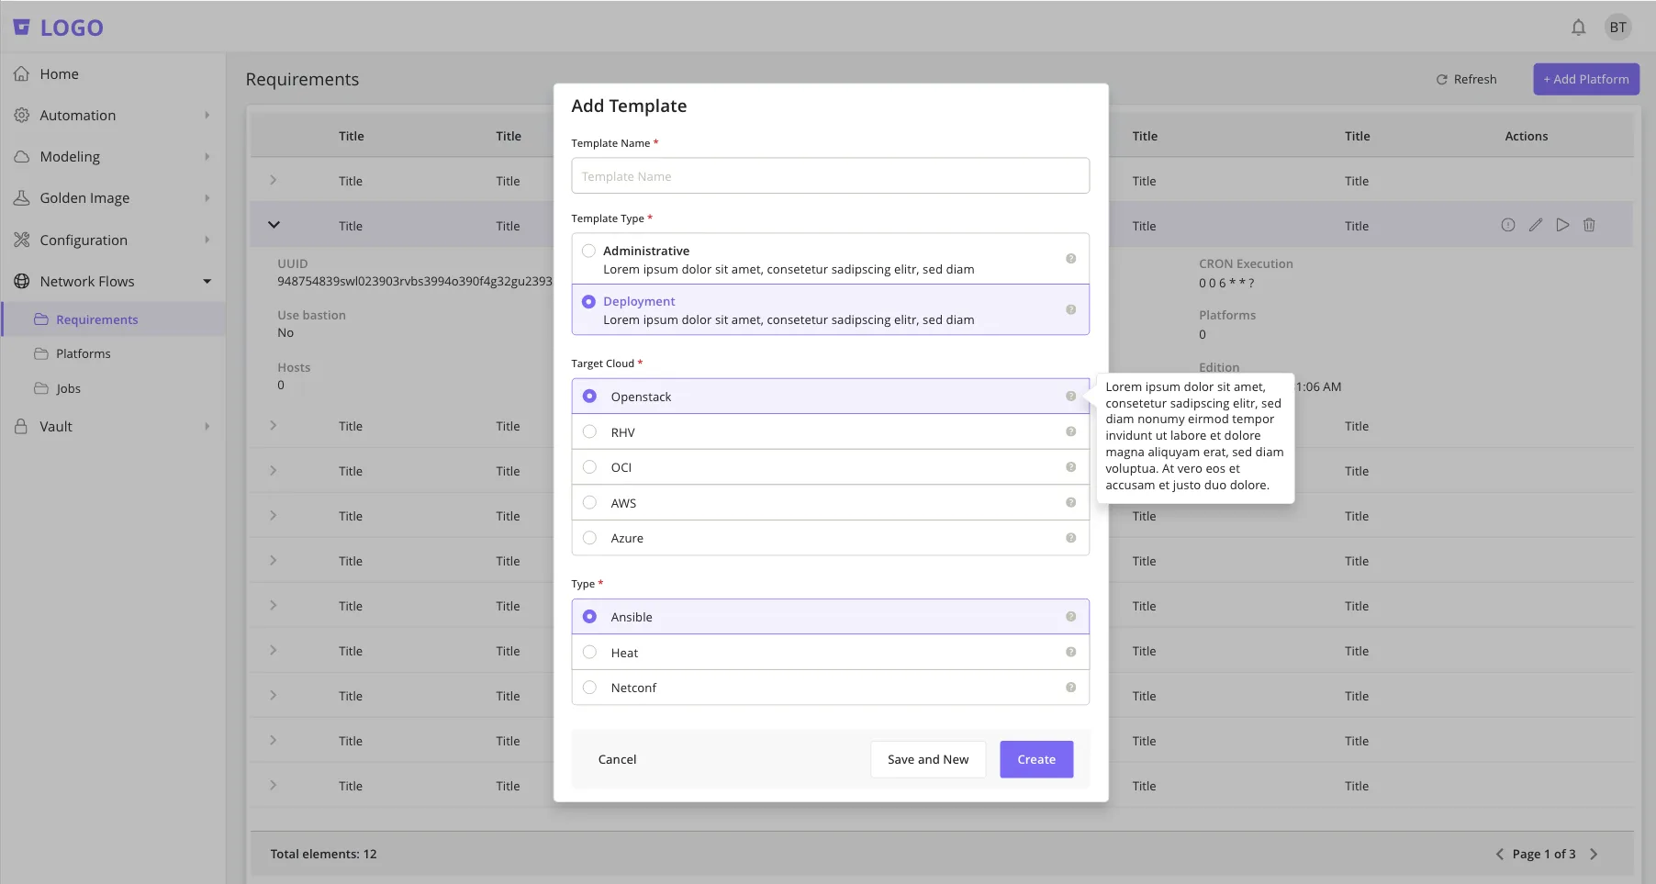Open the Home sidebar item
This screenshot has height=884, width=1656.
click(x=113, y=74)
